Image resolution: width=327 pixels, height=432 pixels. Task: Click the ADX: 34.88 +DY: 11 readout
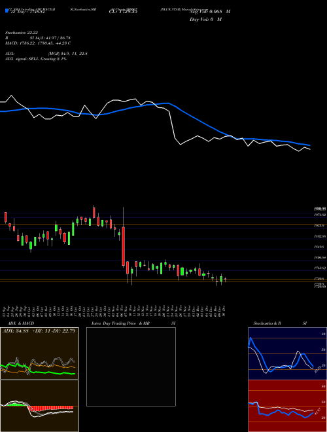point(39,331)
